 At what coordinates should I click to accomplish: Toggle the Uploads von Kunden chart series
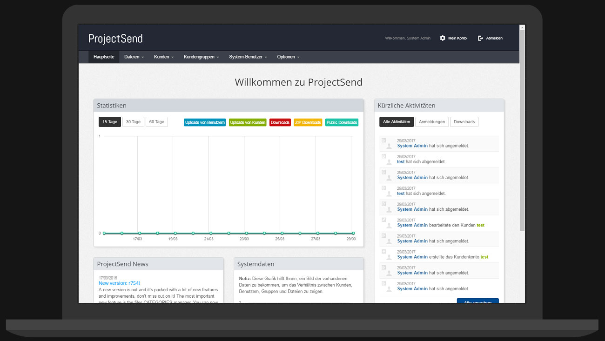pyautogui.click(x=248, y=122)
